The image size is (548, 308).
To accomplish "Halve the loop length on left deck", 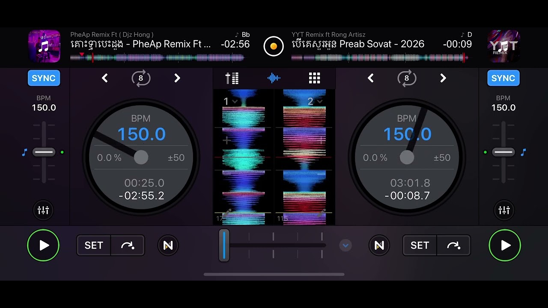I will 105,78.
